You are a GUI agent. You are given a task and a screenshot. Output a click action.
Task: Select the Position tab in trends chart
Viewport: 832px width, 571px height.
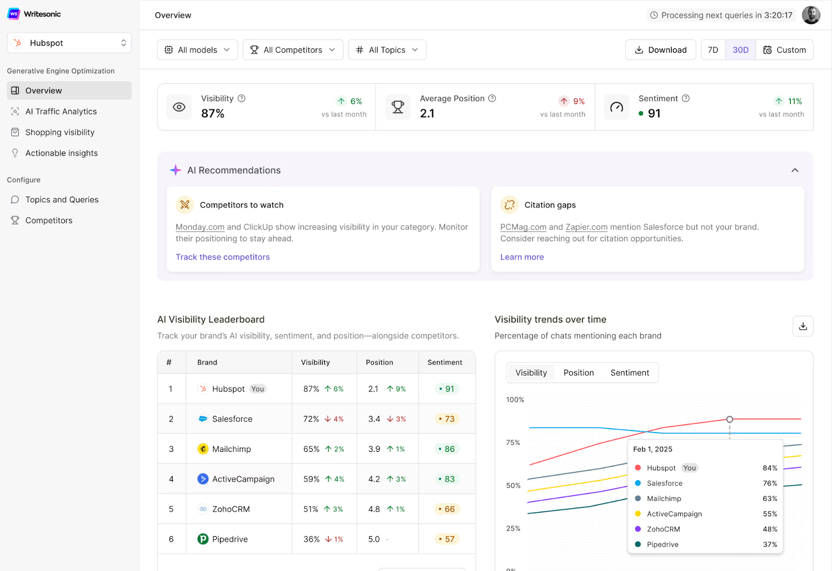(578, 372)
